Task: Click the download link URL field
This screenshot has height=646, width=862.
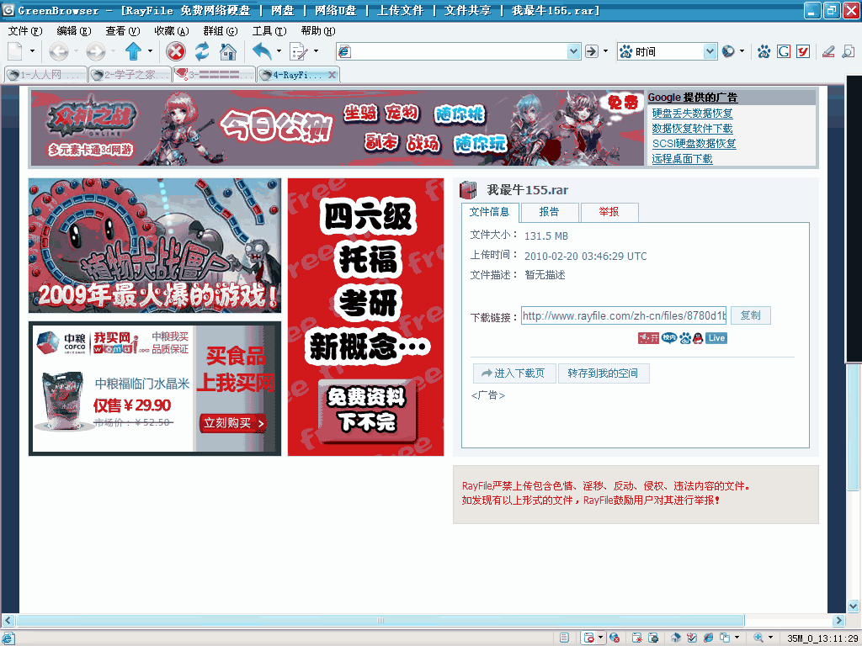Action: pyautogui.click(x=624, y=316)
